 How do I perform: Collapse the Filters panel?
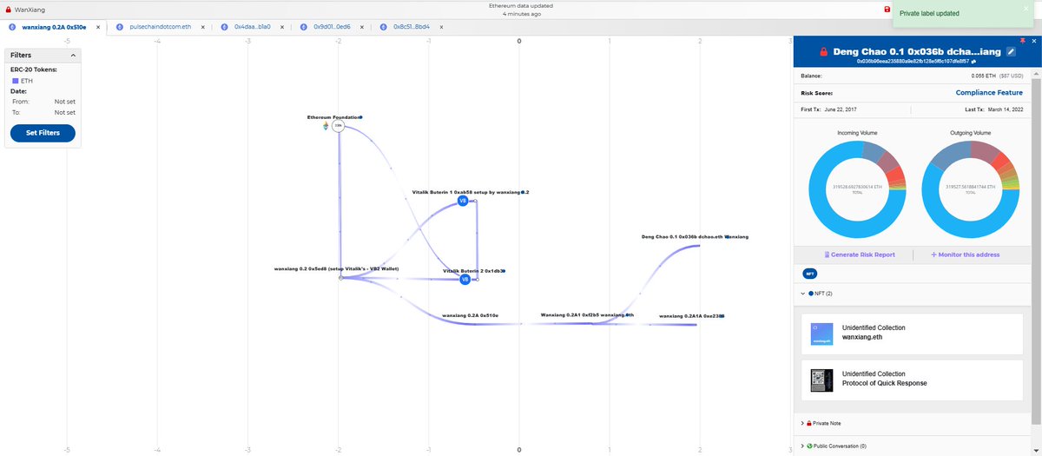click(72, 56)
